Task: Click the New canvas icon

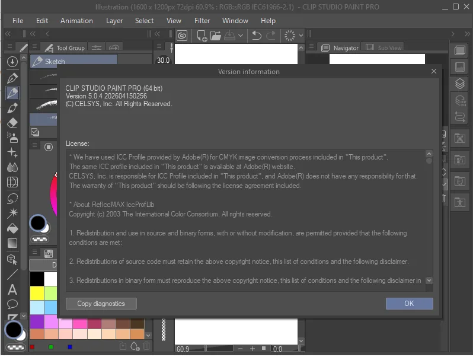Action: (202, 36)
